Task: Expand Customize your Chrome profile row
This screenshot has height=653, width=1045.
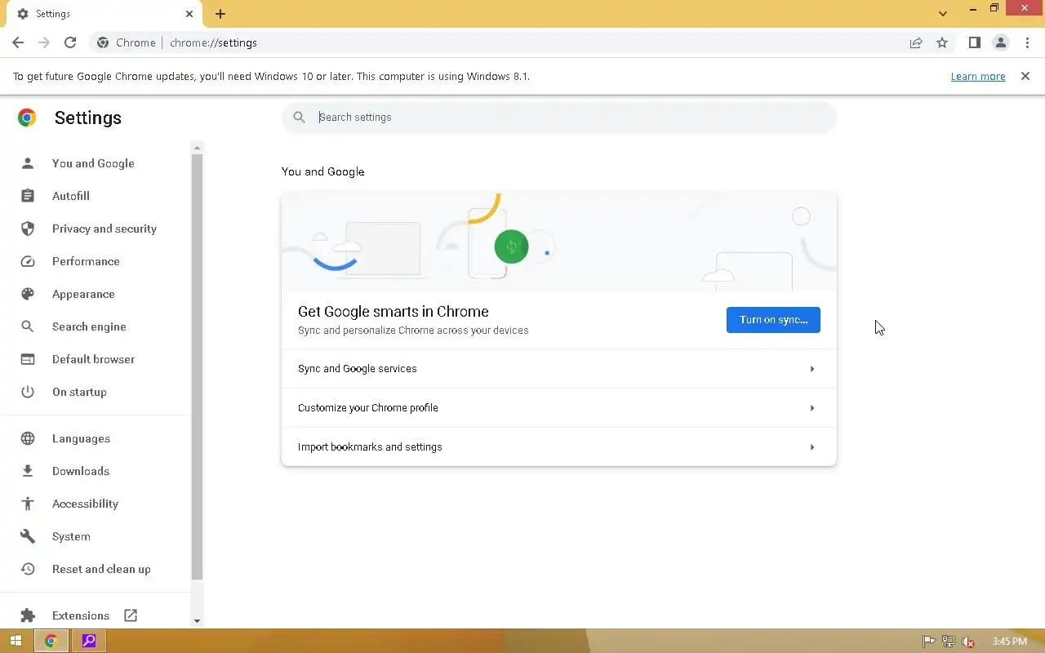Action: tap(559, 408)
